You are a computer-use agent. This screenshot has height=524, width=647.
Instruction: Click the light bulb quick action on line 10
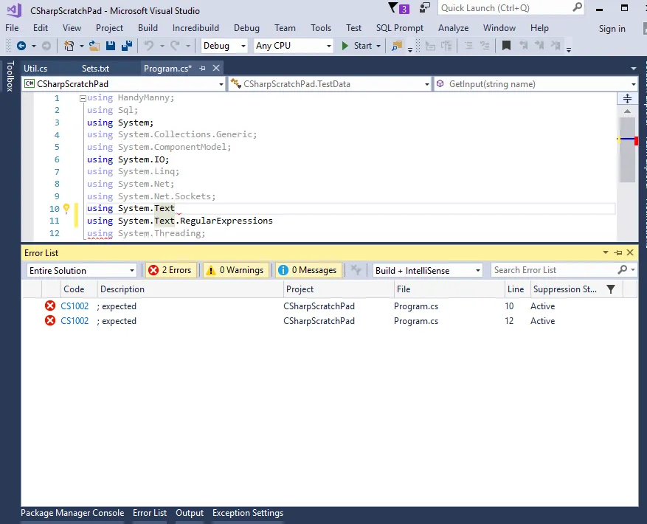(x=66, y=209)
